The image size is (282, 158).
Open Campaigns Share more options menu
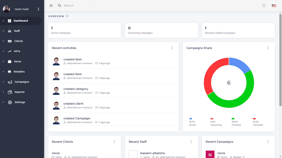coord(268,48)
